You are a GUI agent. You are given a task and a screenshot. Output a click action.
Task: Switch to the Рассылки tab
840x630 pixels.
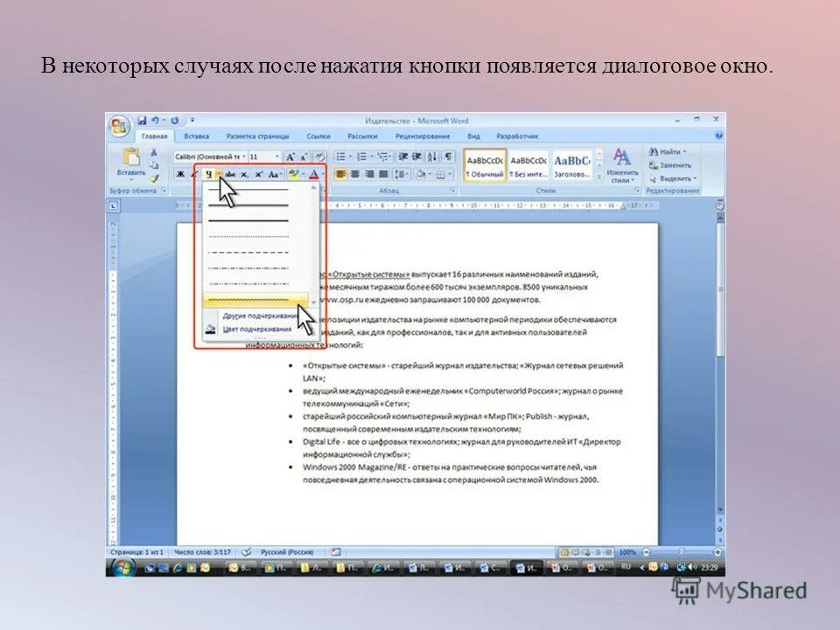pos(362,136)
